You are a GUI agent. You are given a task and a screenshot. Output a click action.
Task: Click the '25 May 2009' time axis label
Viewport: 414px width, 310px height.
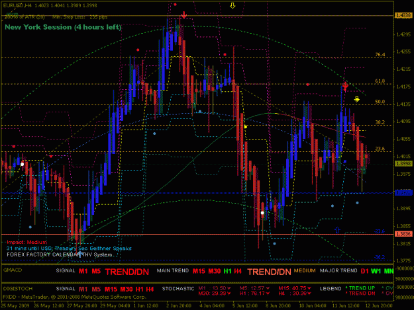click(x=15, y=306)
